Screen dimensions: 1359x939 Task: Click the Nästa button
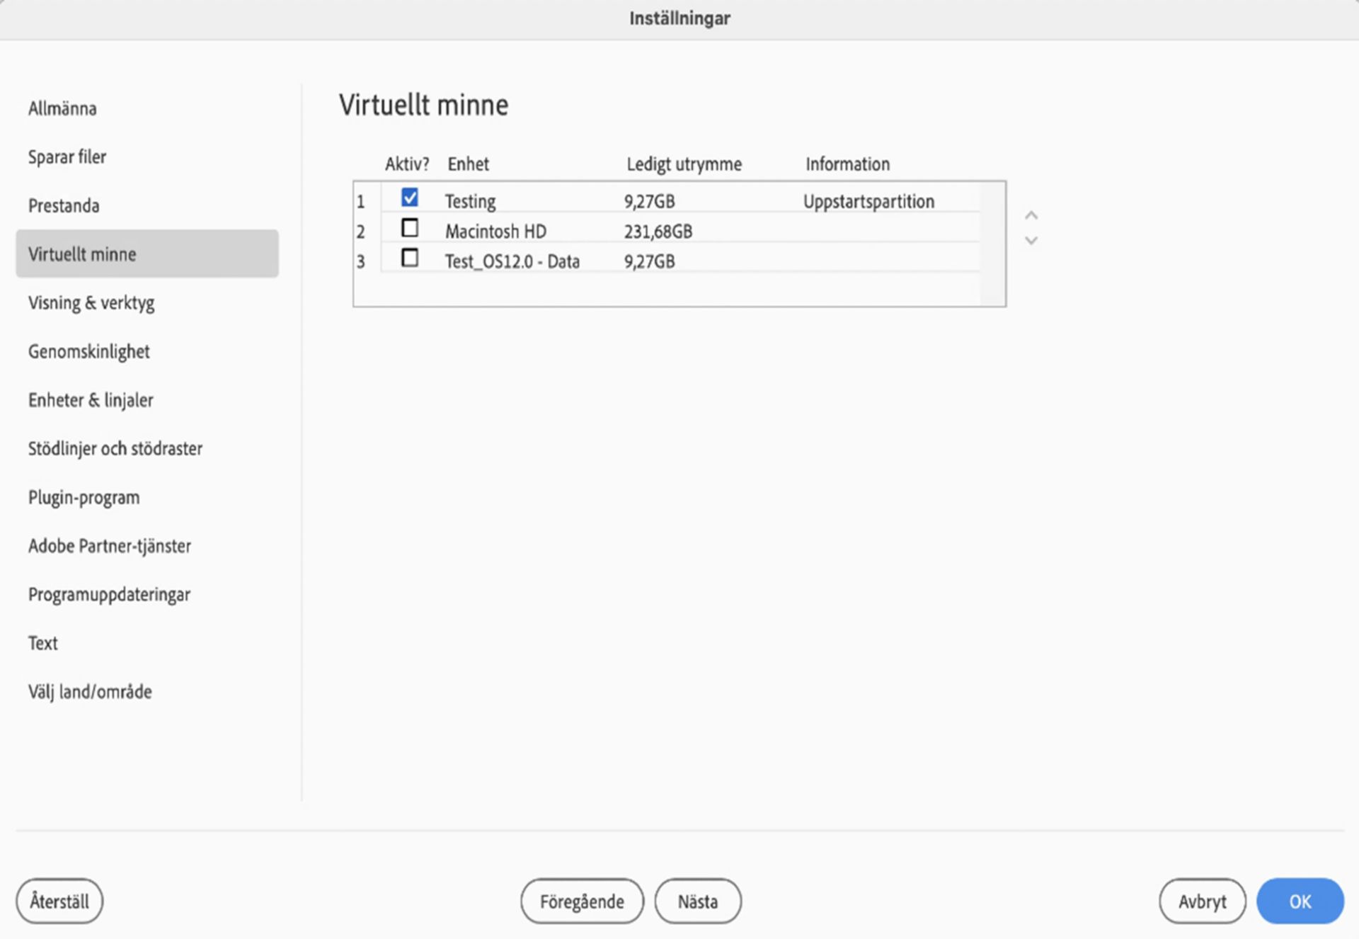698,901
